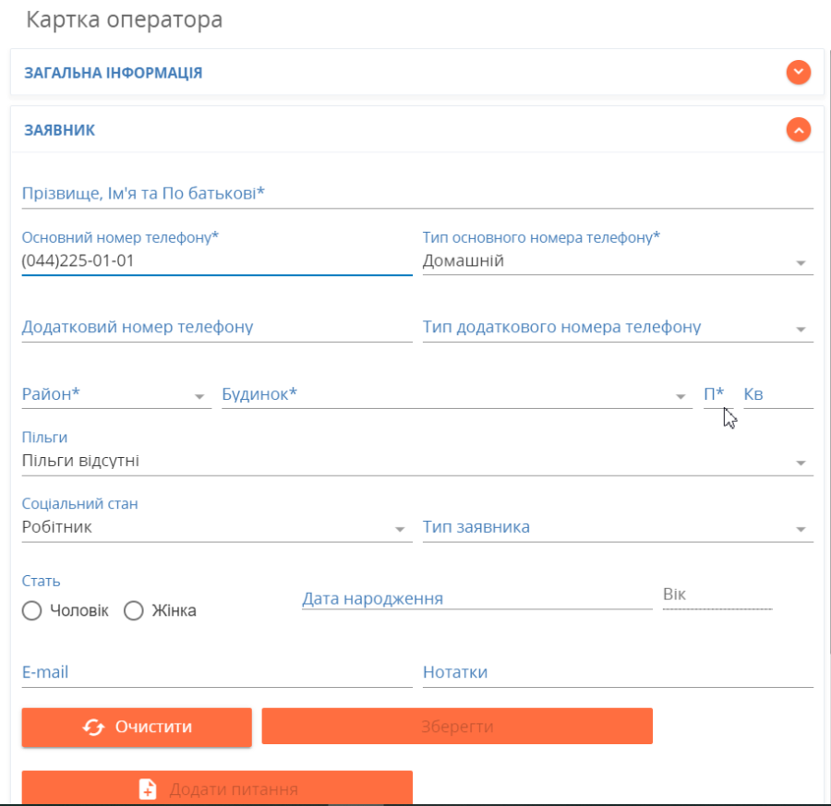
Task: Open the Тип заявника dropdown
Action: 801,530
